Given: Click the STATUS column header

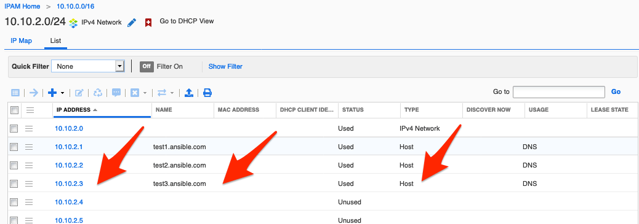Looking at the screenshot, I should tap(369, 110).
